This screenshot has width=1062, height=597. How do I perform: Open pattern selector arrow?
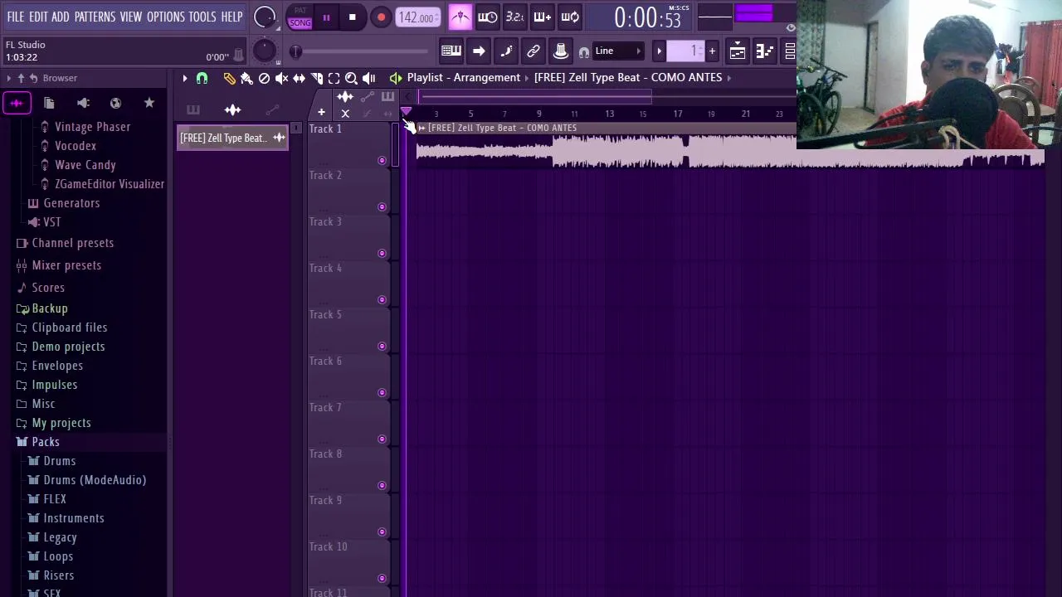(660, 51)
